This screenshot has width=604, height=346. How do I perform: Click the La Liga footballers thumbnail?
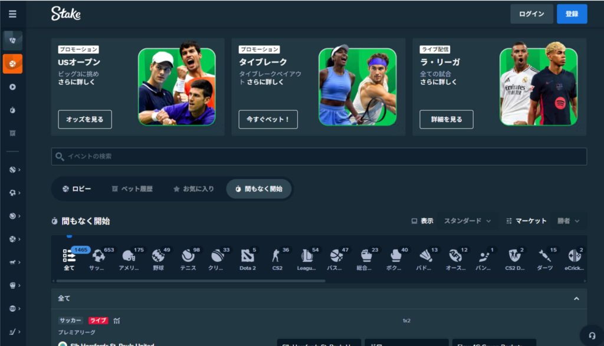(x=539, y=85)
